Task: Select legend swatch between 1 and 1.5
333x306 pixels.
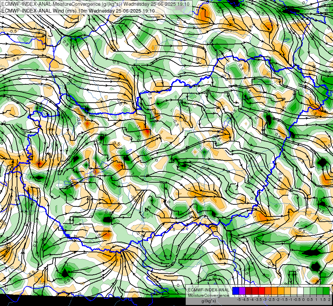Action: coord(320,291)
